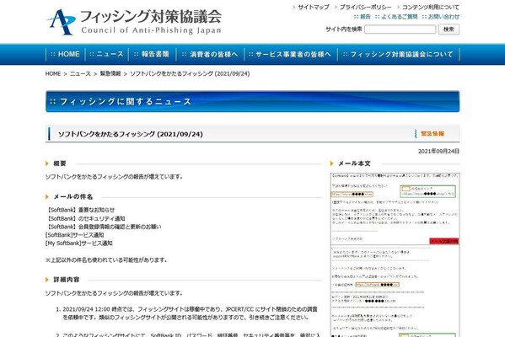Focus the site search input field
The width and height of the screenshot is (505, 337).
(400, 29)
